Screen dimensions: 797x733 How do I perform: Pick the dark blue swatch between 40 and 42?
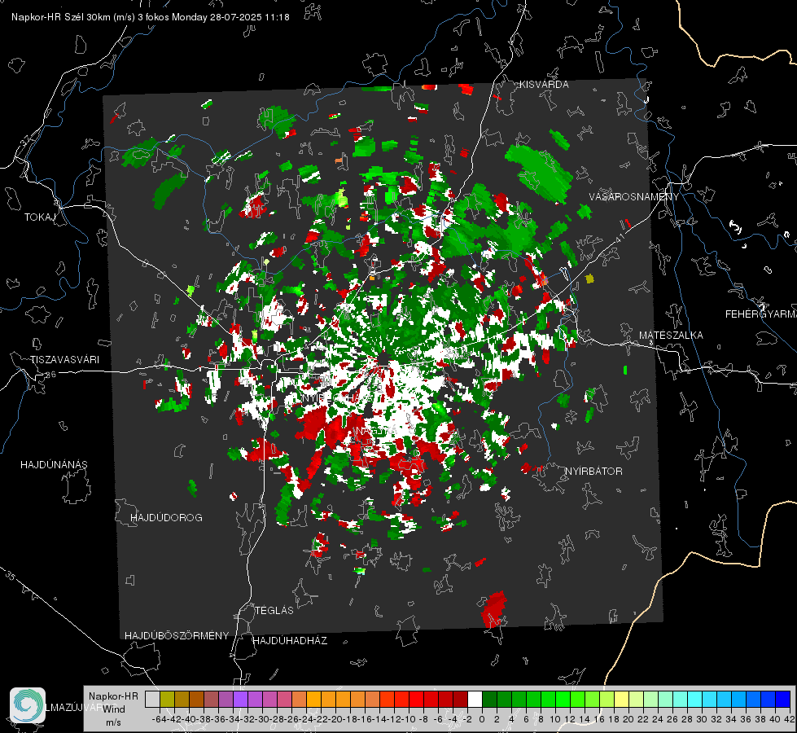point(782,699)
